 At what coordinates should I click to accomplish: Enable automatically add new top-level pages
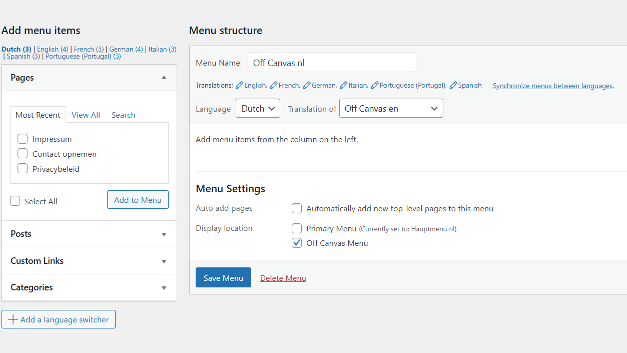pos(297,208)
